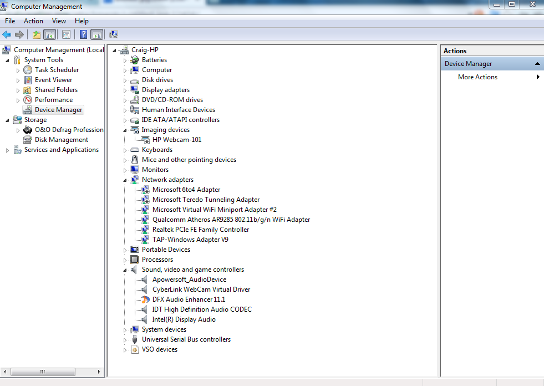Image resolution: width=544 pixels, height=386 pixels.
Task: Select TAP-Windows Adapter V9
Action: click(x=190, y=240)
